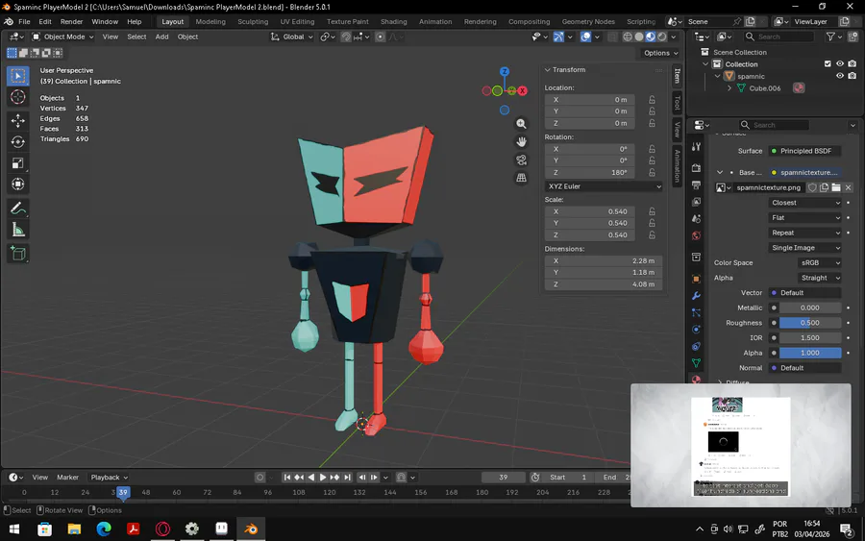
Task: Activate the Annotate tool
Action: [x=17, y=209]
